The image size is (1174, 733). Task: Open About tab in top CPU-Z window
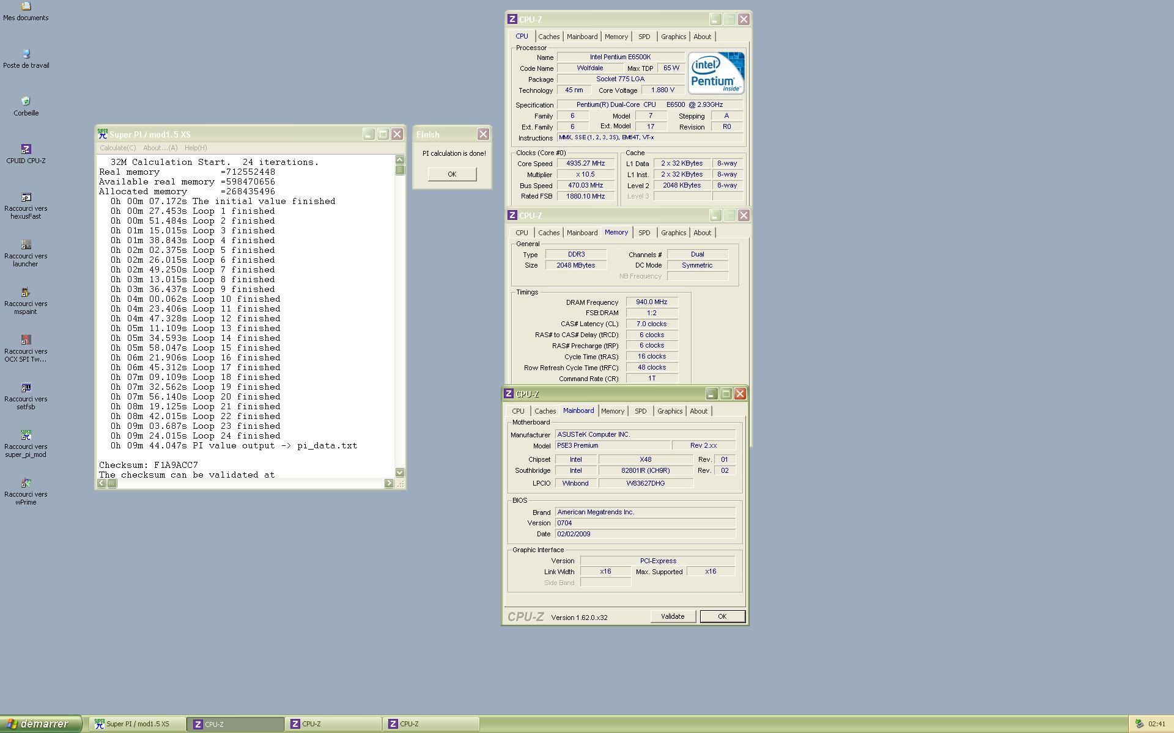click(703, 37)
